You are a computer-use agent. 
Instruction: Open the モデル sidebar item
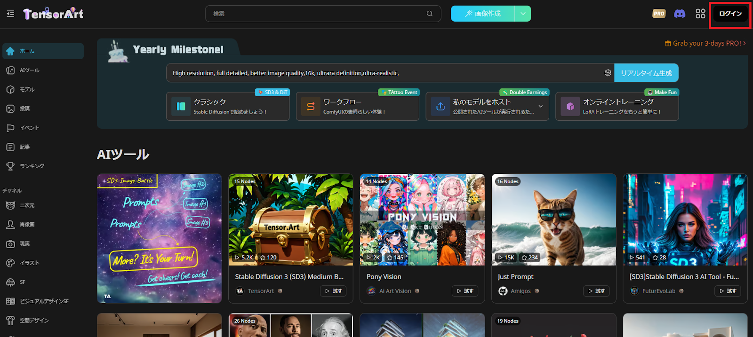(43, 89)
